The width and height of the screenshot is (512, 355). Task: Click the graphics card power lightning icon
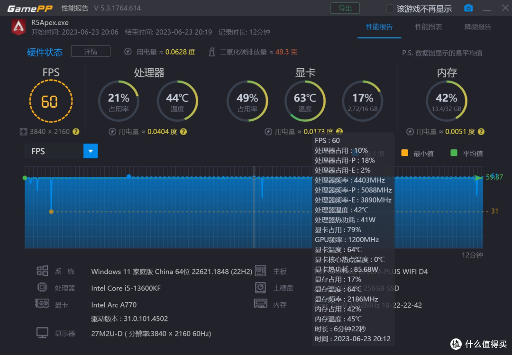tap(268, 132)
